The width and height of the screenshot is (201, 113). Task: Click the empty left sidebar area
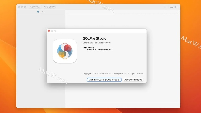click(31, 93)
